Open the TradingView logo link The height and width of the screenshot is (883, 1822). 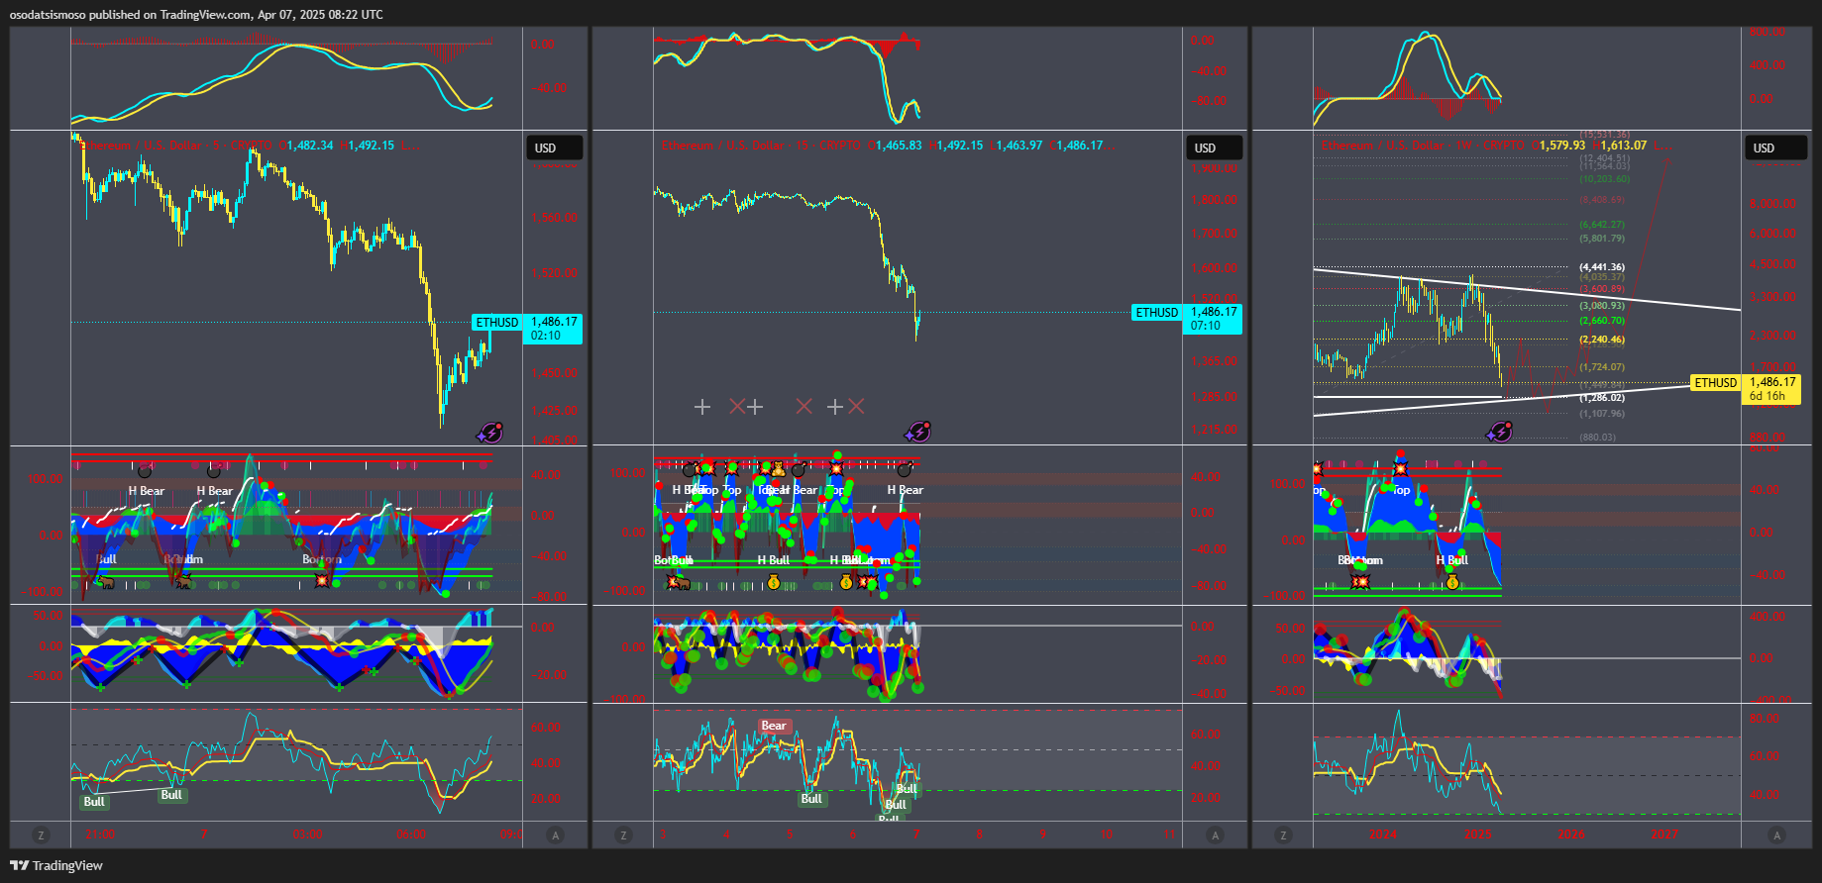[56, 865]
